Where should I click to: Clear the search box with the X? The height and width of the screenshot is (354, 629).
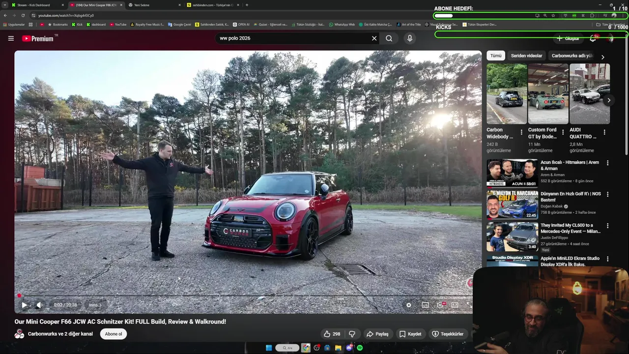[x=374, y=38]
